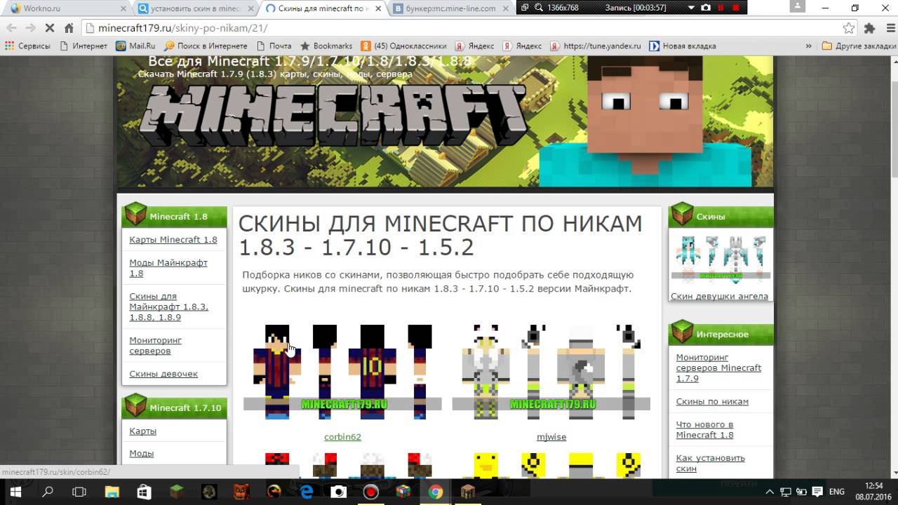Open the Новая вкладка bookmark

pos(683,46)
